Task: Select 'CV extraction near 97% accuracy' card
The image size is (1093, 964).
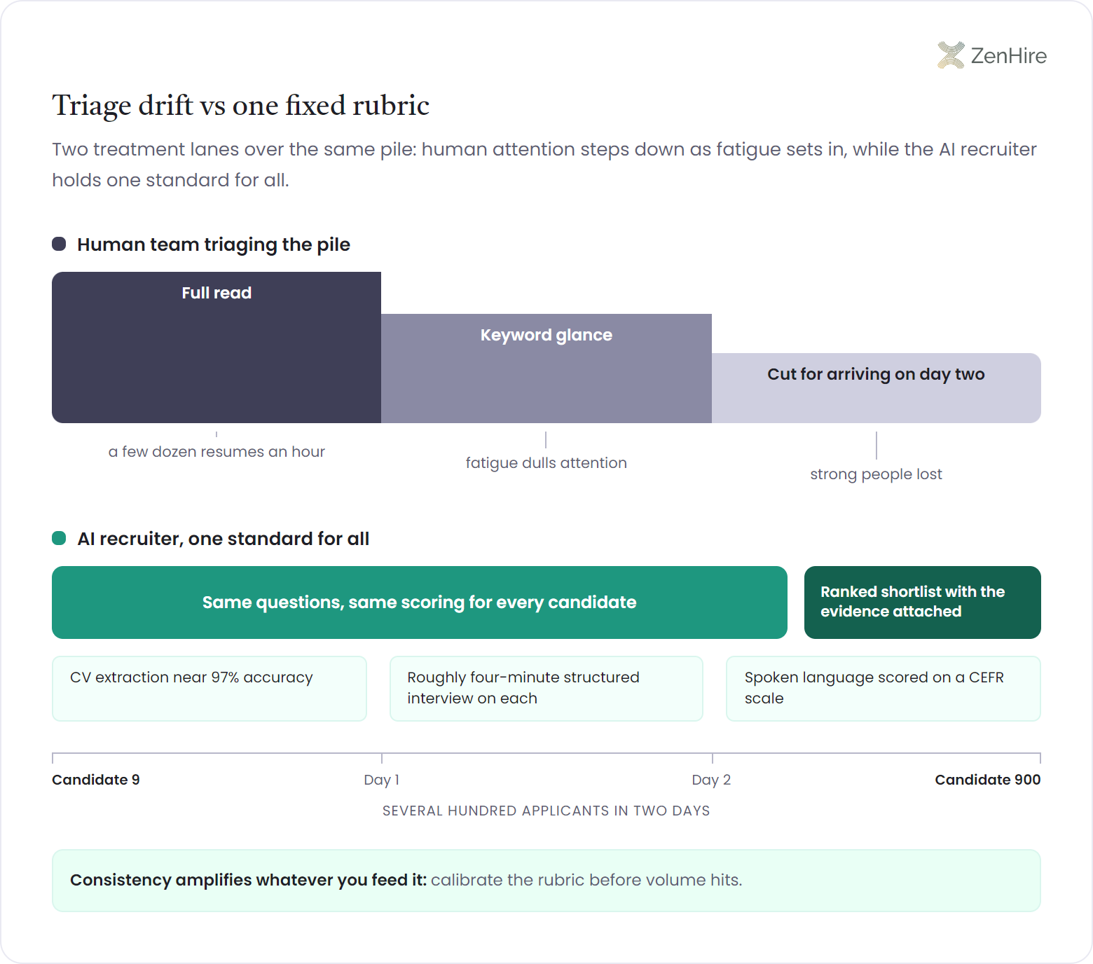Action: tap(209, 689)
